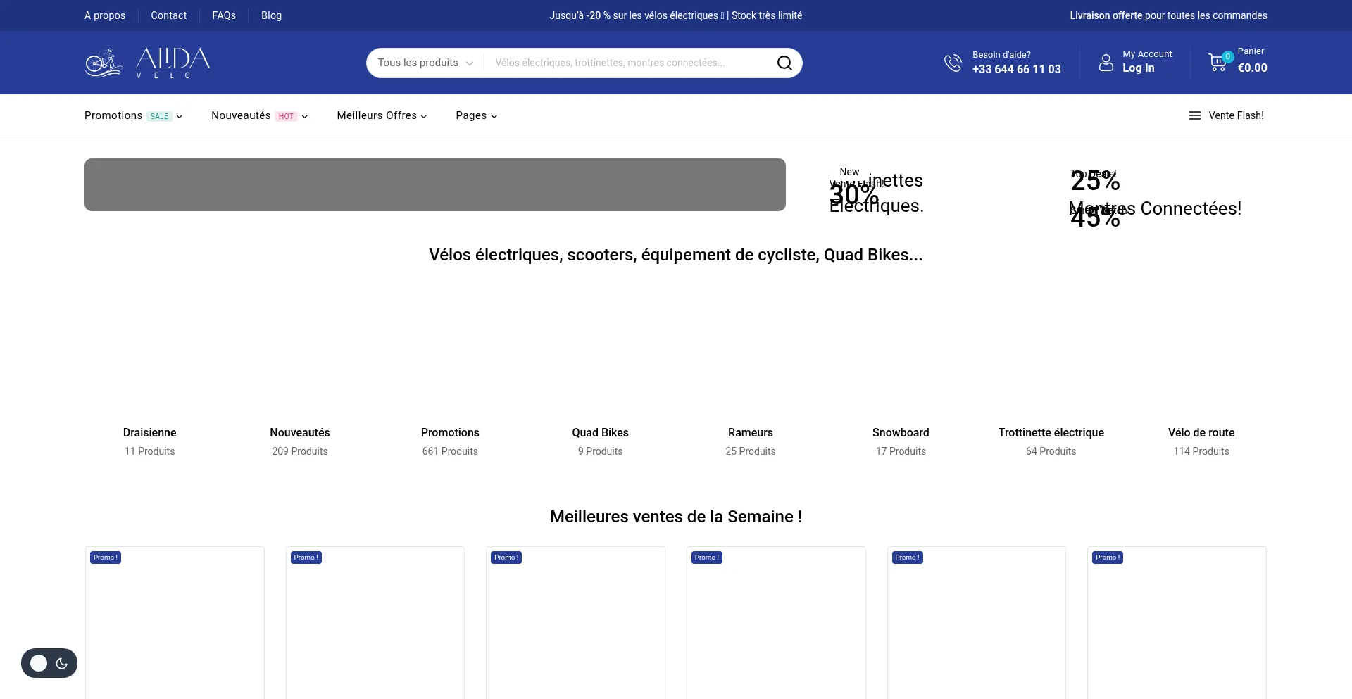
Task: Open the Trottinette électrique category
Action: [1051, 432]
